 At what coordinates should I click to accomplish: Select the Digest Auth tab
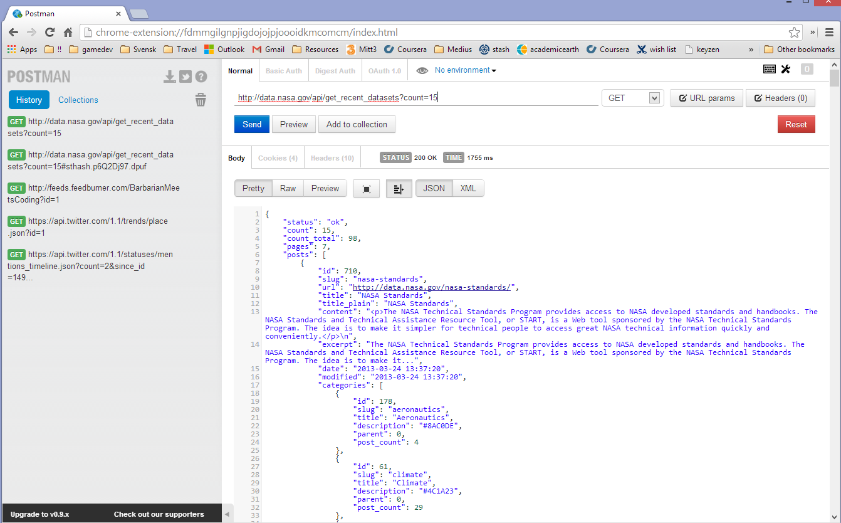pos(335,71)
